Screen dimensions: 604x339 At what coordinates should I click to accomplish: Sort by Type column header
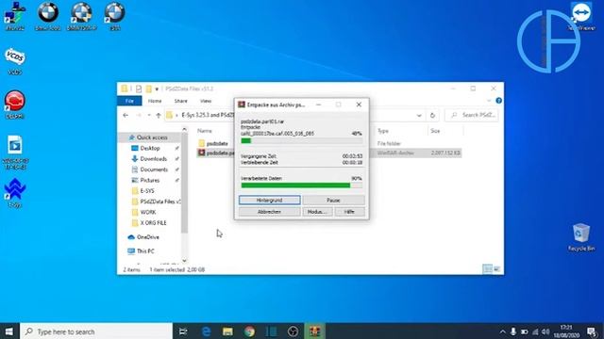pyautogui.click(x=383, y=131)
